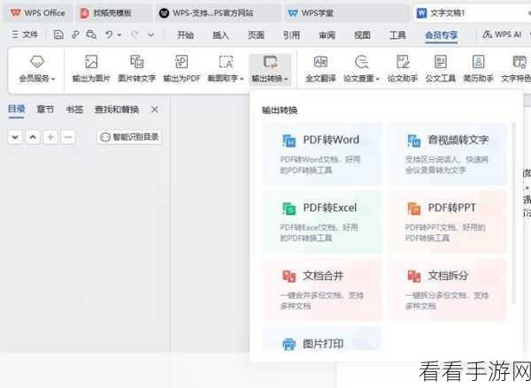Image resolution: width=531 pixels, height=388 pixels.
Task: Click the down chevron button in the 目录 pane
Action: 15,137
